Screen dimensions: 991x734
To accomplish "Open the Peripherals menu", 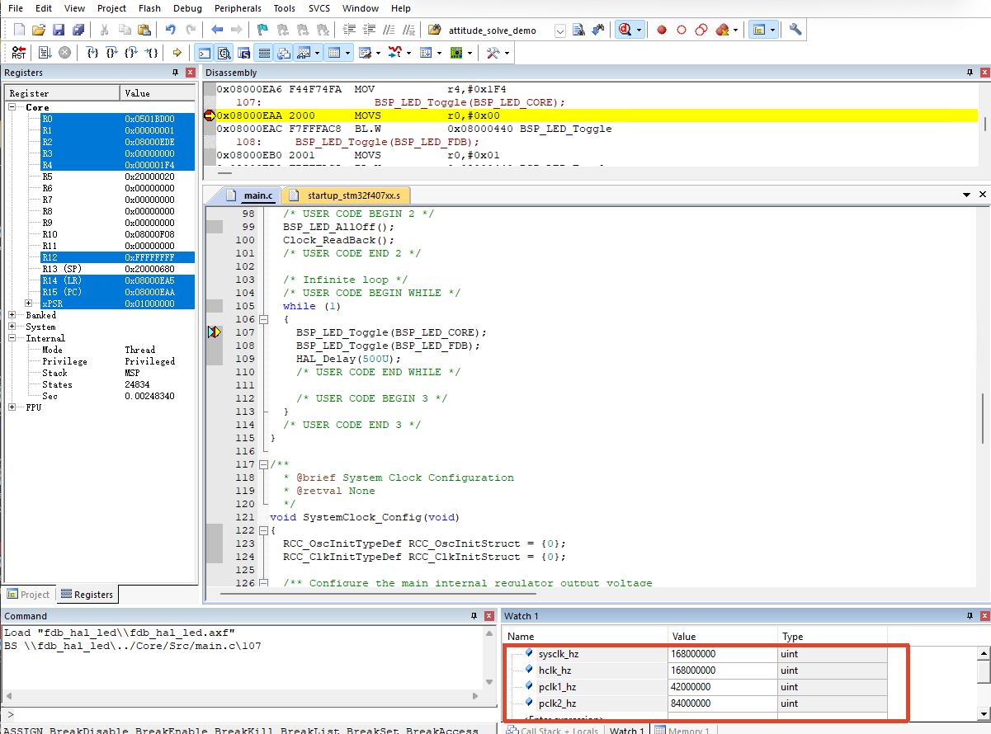I will (238, 8).
